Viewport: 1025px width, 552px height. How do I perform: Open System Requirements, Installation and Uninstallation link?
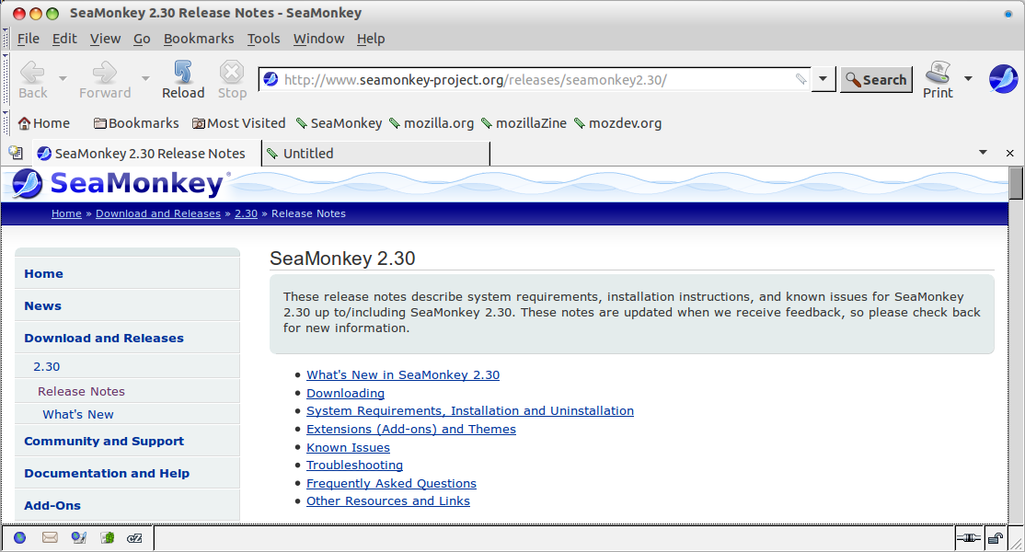point(470,411)
